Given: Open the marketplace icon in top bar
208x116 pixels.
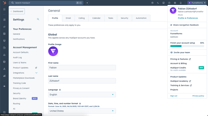Looking at the screenshot, I should pos(164,3).
